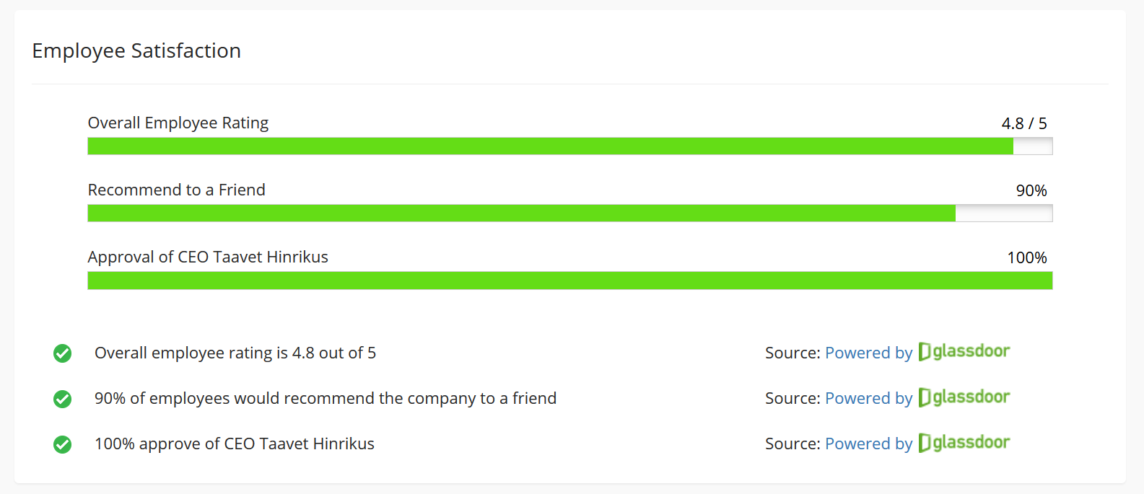Click green checkmark beside recommend to friend statement

pyautogui.click(x=63, y=399)
